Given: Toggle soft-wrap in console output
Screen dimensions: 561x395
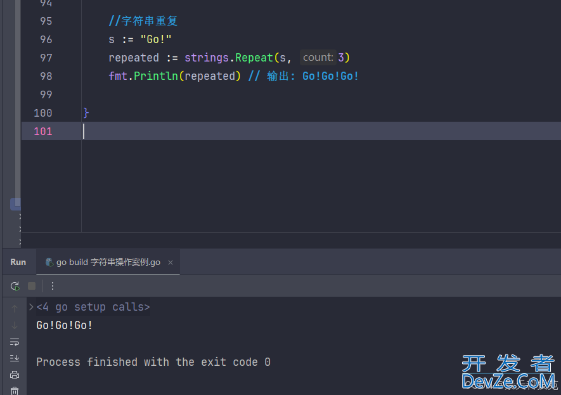Looking at the screenshot, I should coord(15,342).
